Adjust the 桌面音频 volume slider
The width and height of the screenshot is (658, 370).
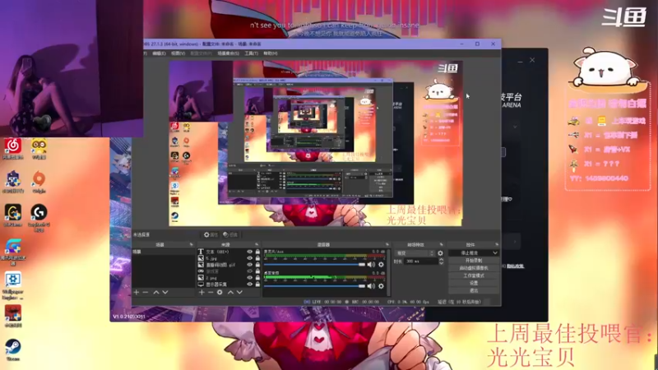(x=314, y=286)
